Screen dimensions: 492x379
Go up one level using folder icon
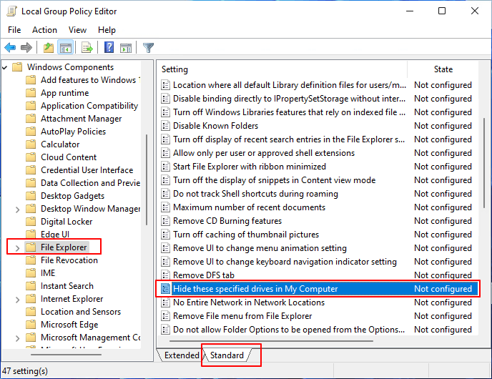pos(48,48)
